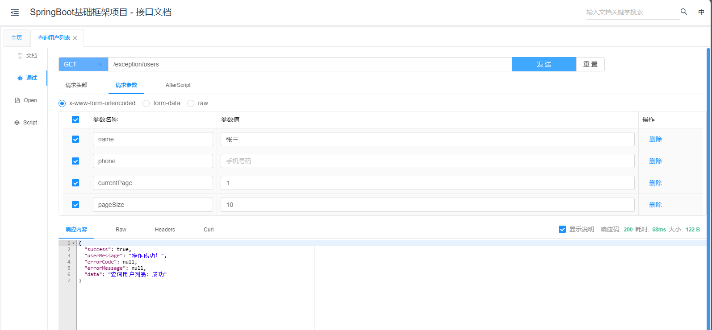The width and height of the screenshot is (712, 330).
Task: Focus the /exception/users URL field
Action: click(310, 64)
